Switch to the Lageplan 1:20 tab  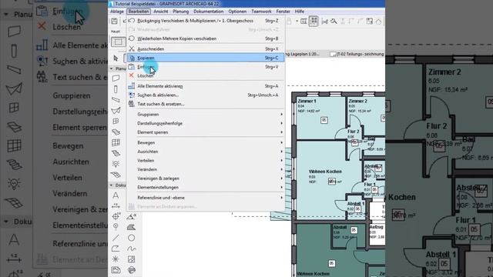303,54
